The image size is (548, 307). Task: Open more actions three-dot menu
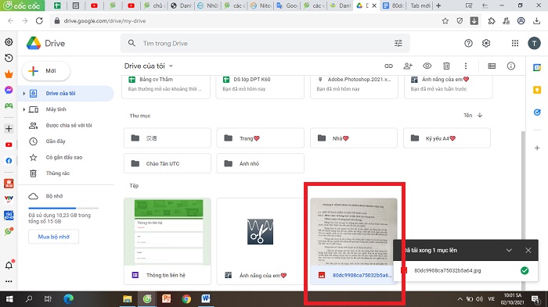pyautogui.click(x=466, y=66)
